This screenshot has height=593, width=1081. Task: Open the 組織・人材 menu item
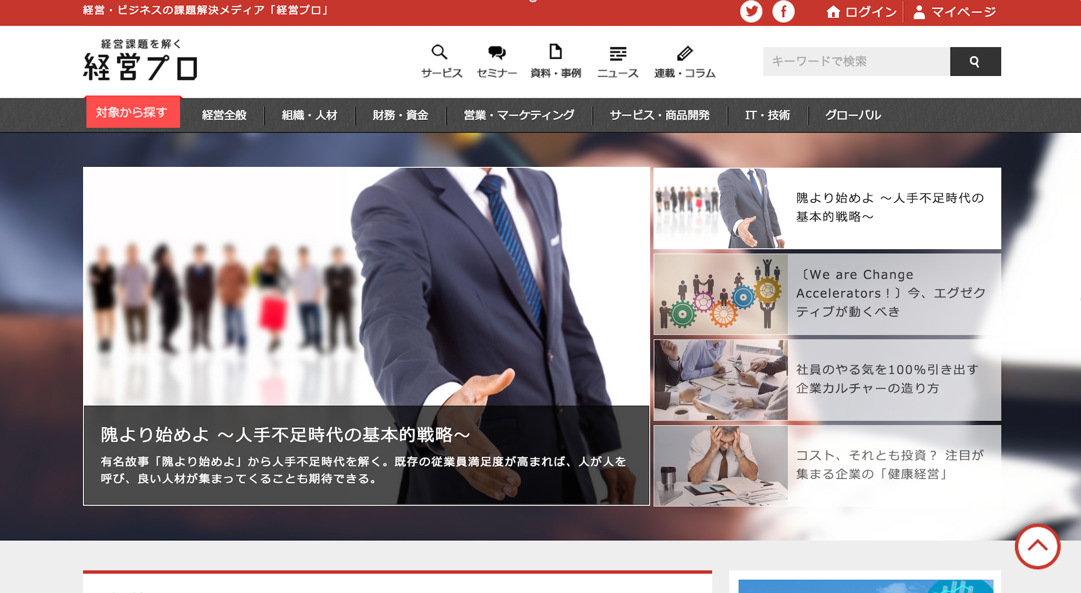pyautogui.click(x=309, y=115)
